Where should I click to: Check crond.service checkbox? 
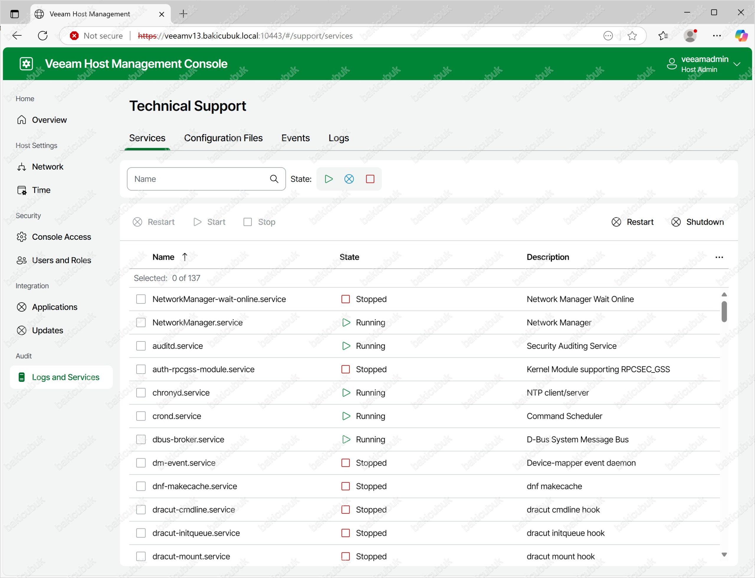click(x=141, y=416)
